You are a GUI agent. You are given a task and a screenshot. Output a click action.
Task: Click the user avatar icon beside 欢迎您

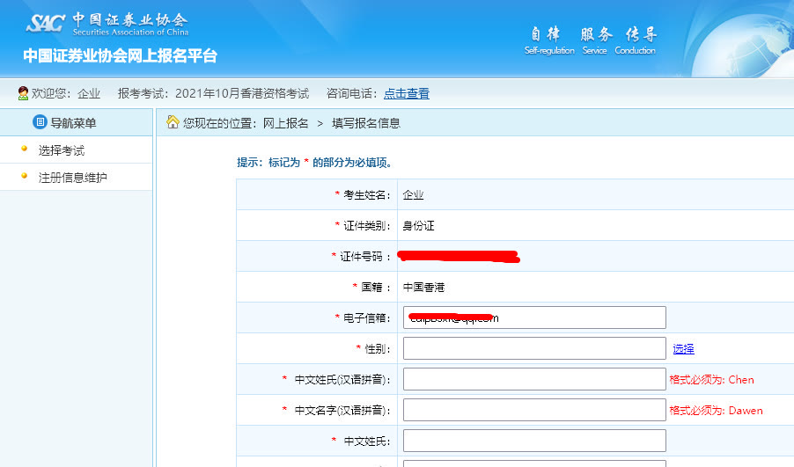(x=23, y=93)
